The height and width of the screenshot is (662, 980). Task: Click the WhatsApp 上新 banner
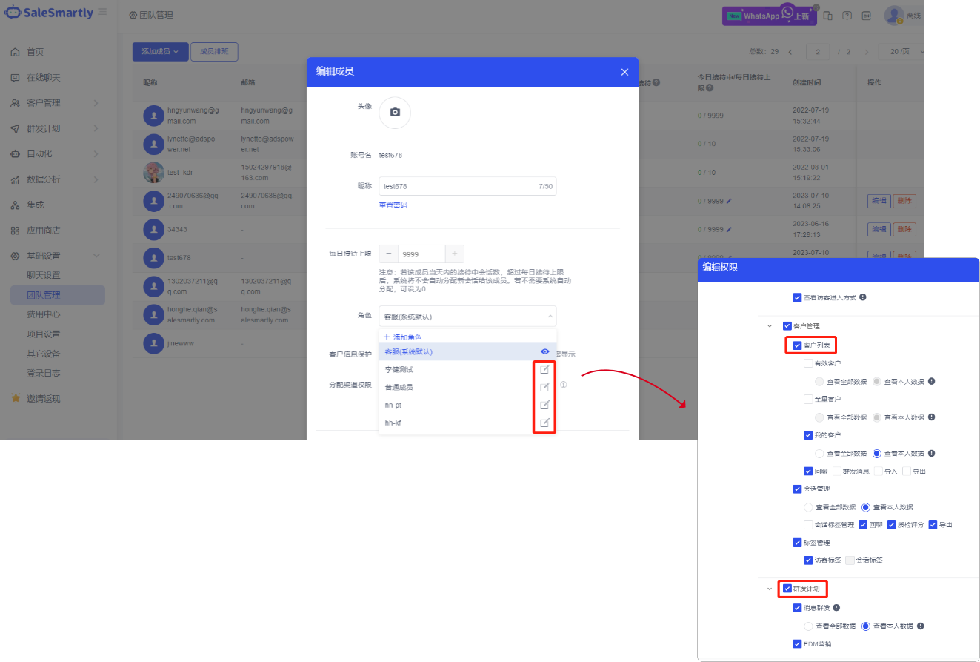pyautogui.click(x=770, y=16)
